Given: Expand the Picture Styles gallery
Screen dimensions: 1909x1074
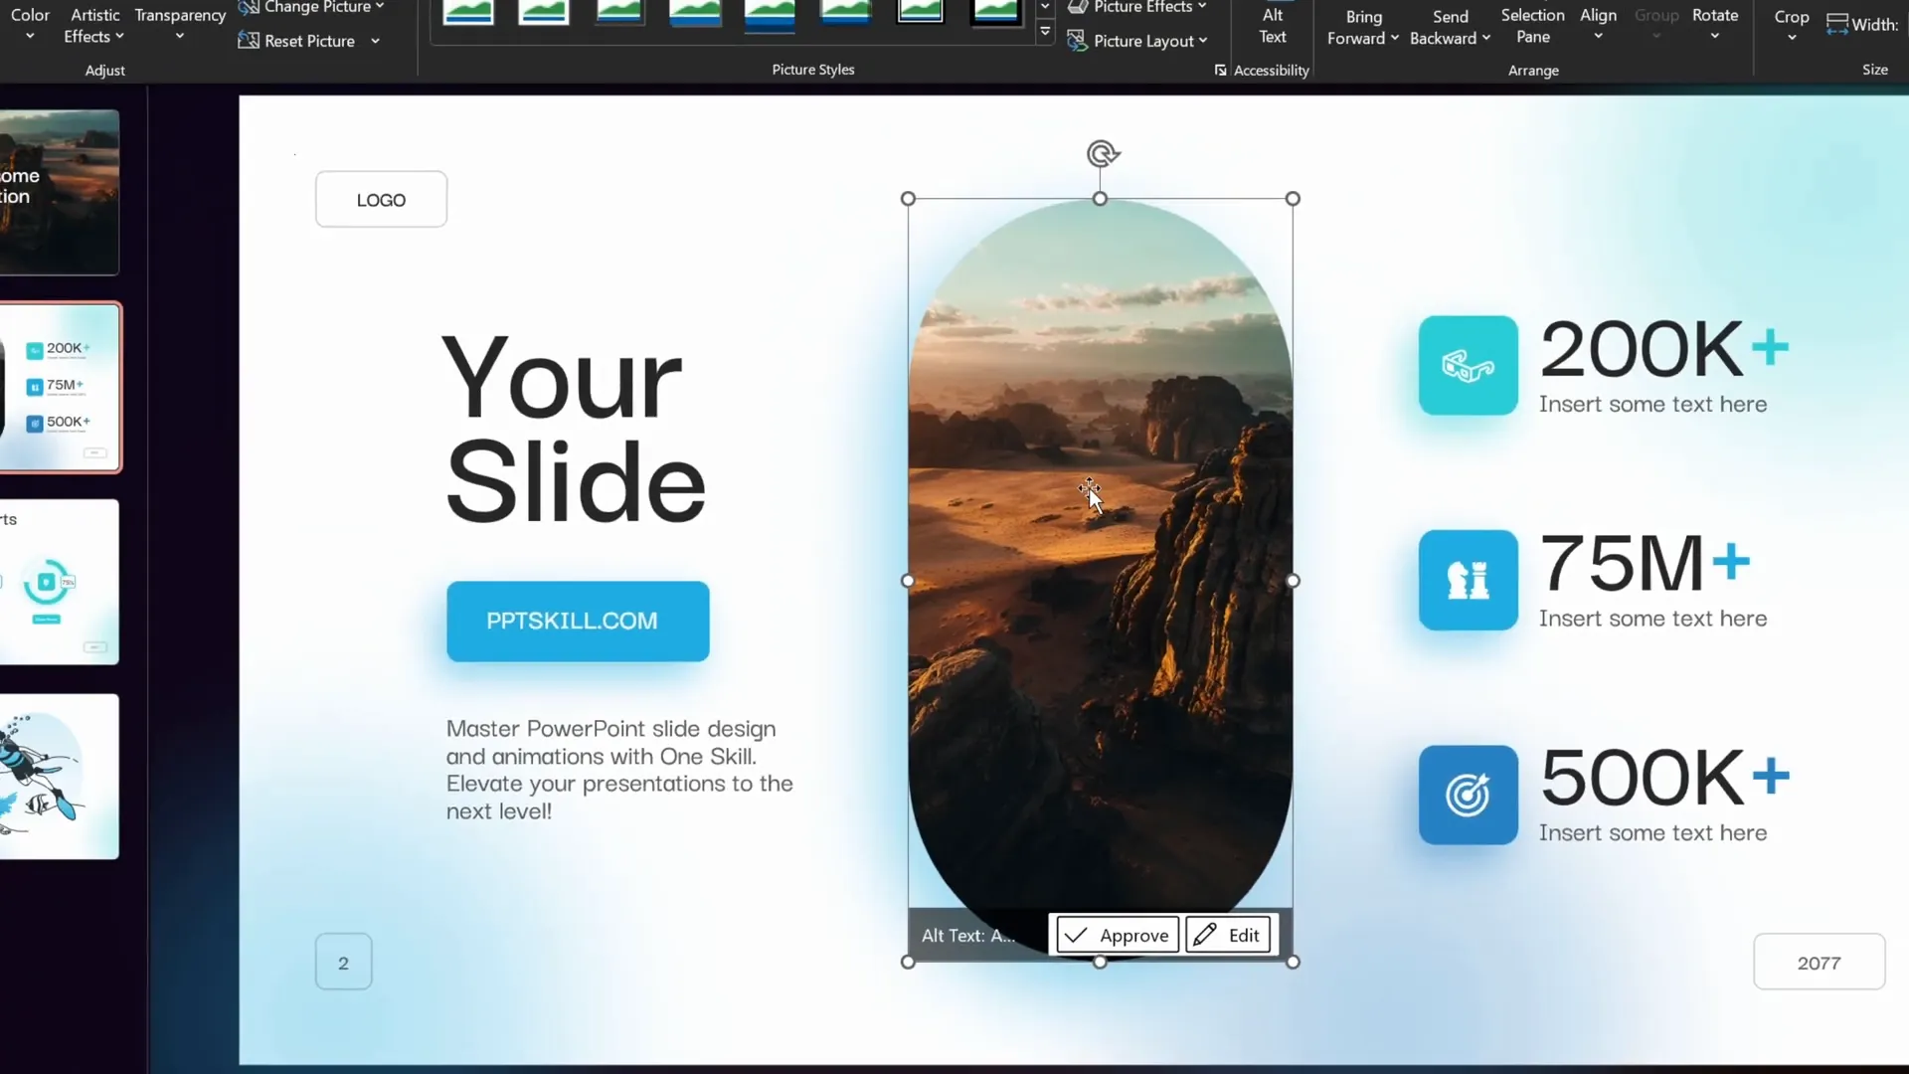Looking at the screenshot, I should click(1045, 32).
